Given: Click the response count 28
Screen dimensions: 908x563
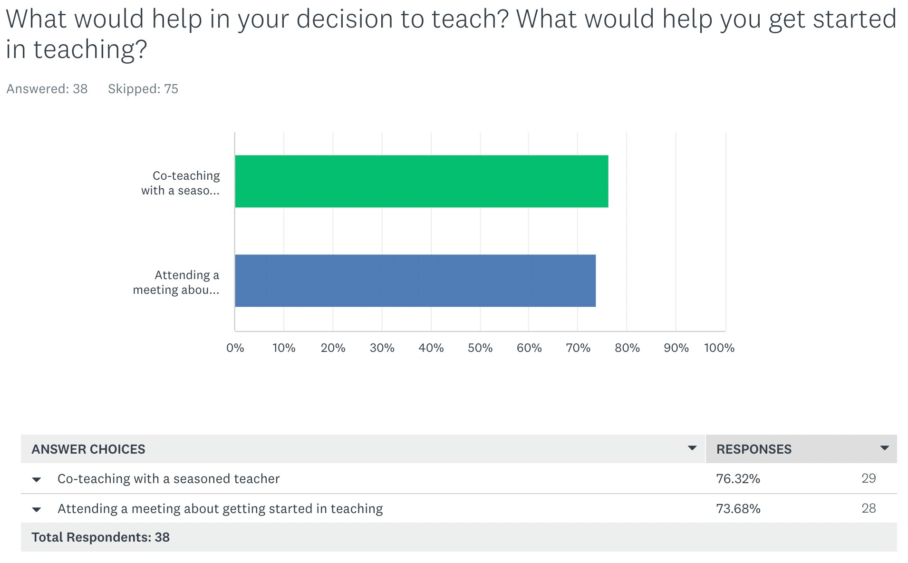Looking at the screenshot, I should (x=869, y=508).
